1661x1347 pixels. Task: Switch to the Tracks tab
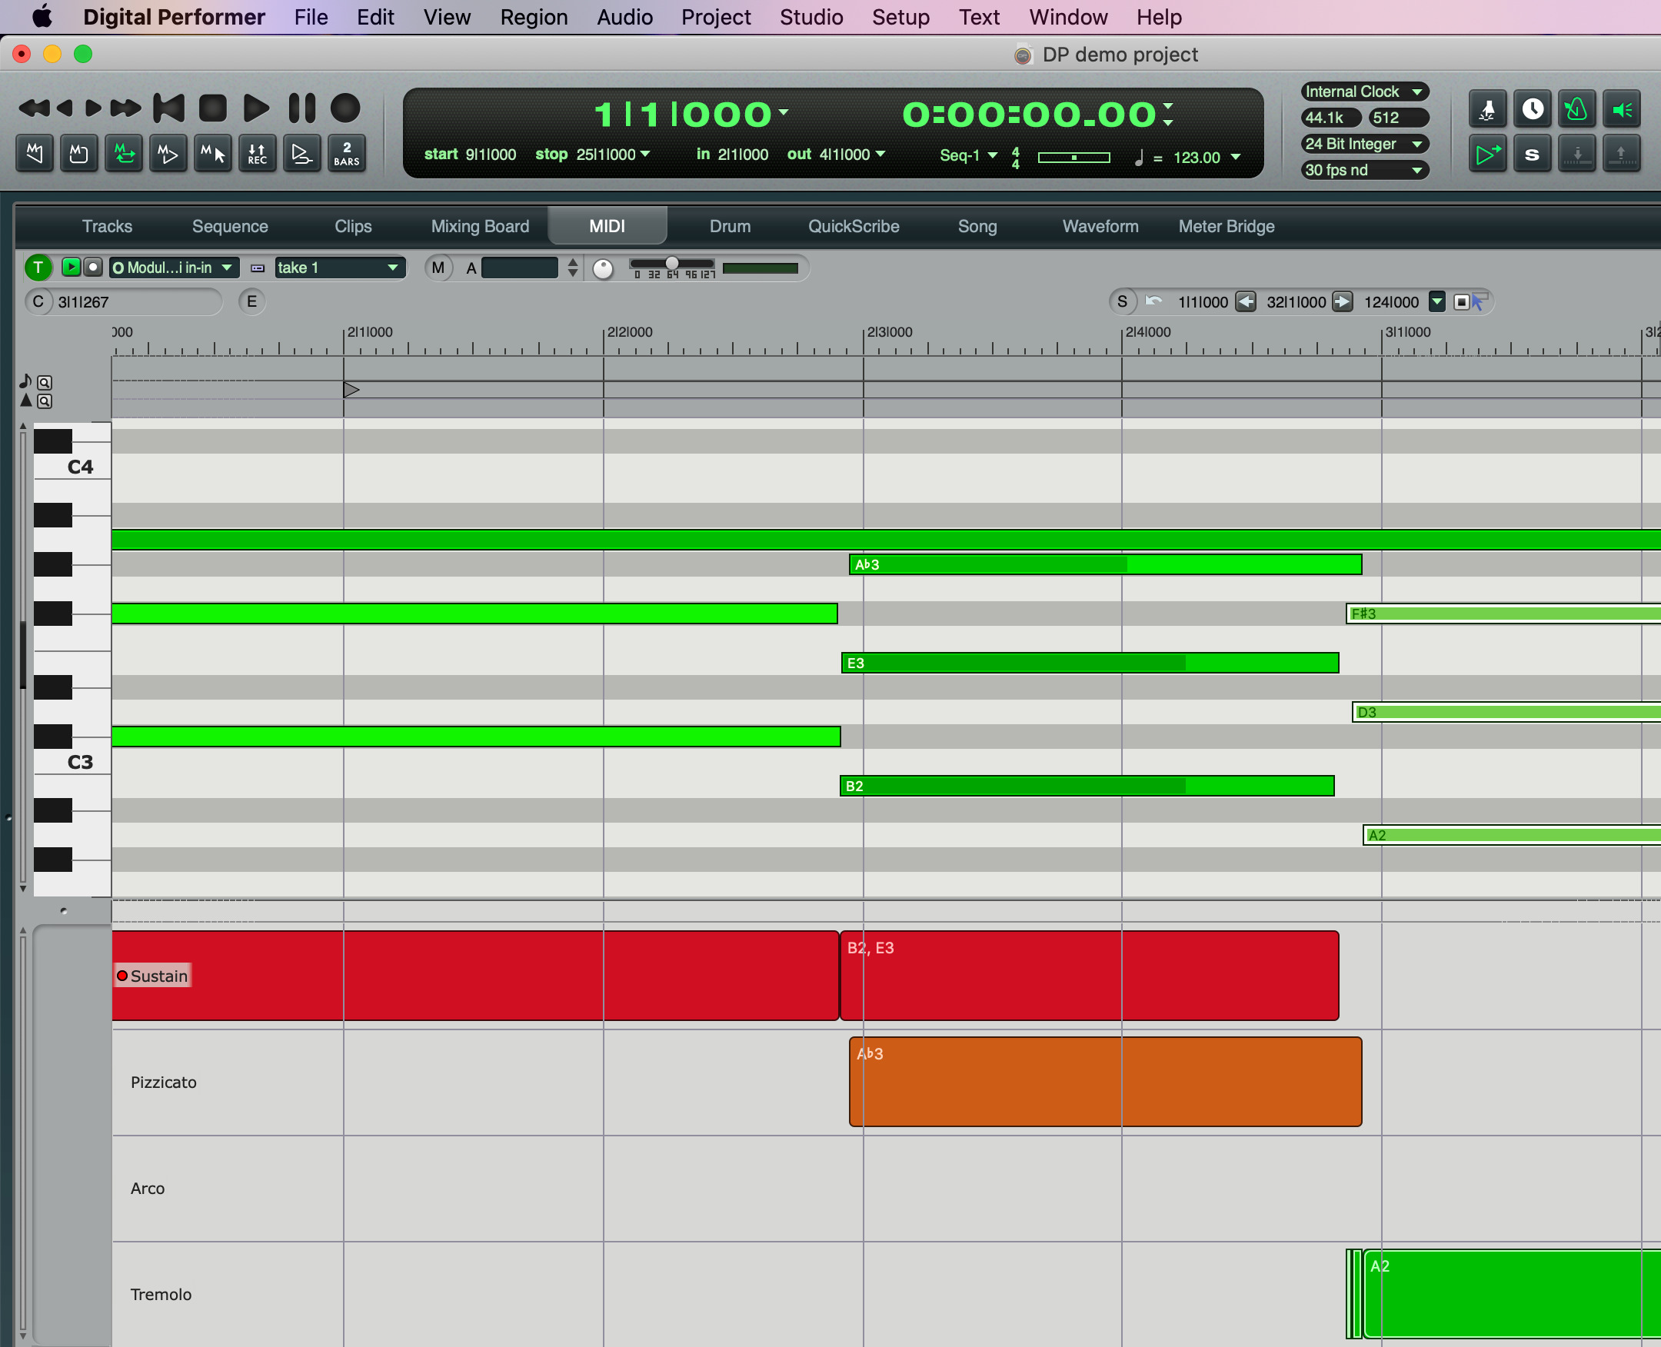coord(107,227)
